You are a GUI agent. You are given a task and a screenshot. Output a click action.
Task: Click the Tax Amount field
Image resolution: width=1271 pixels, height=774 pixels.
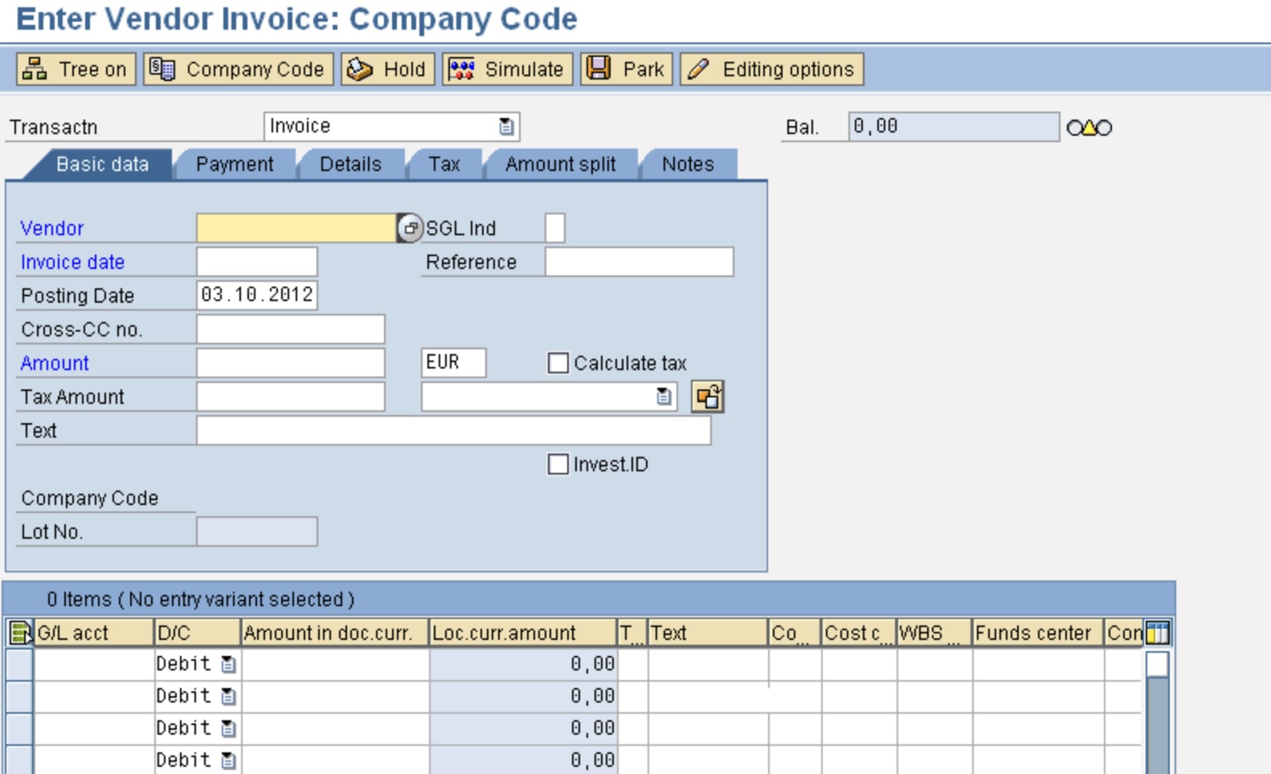coord(291,397)
